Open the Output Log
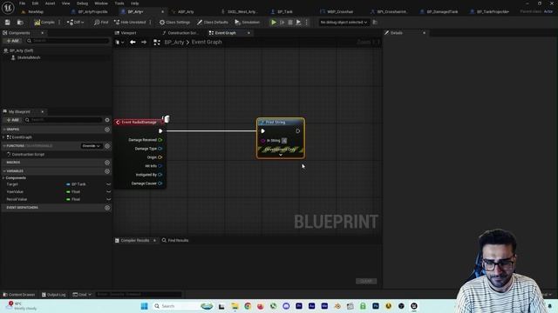The height and width of the screenshot is (313, 558). point(53,295)
